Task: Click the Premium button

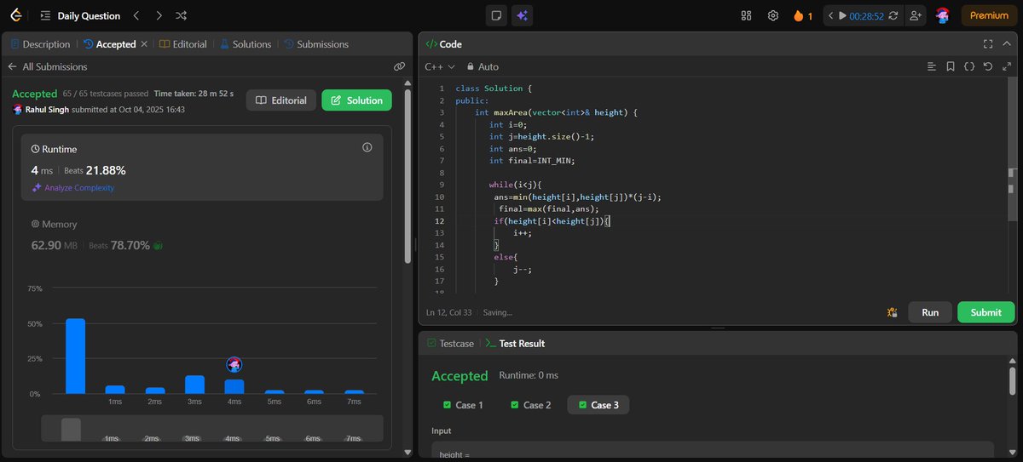Action: tap(989, 15)
